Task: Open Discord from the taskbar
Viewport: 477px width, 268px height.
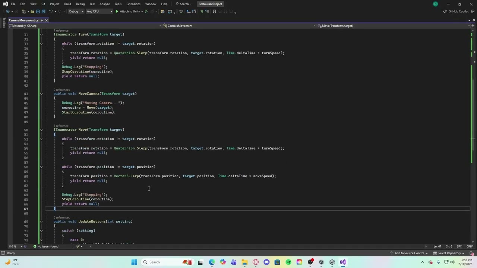Action: pyautogui.click(x=266, y=262)
